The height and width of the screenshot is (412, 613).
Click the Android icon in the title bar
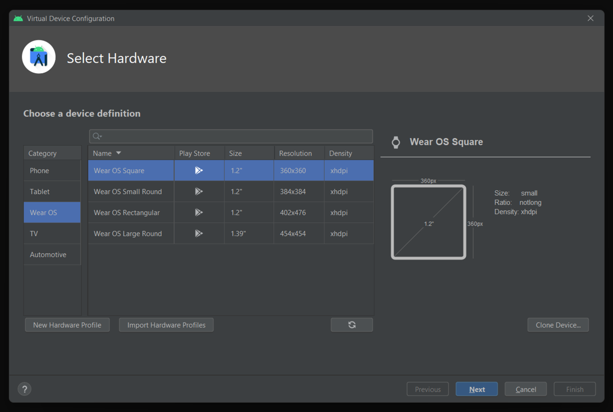18,18
